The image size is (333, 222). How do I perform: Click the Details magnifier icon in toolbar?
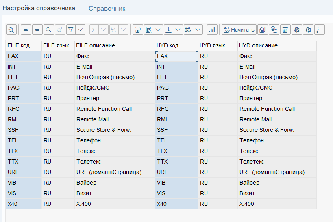(11, 30)
